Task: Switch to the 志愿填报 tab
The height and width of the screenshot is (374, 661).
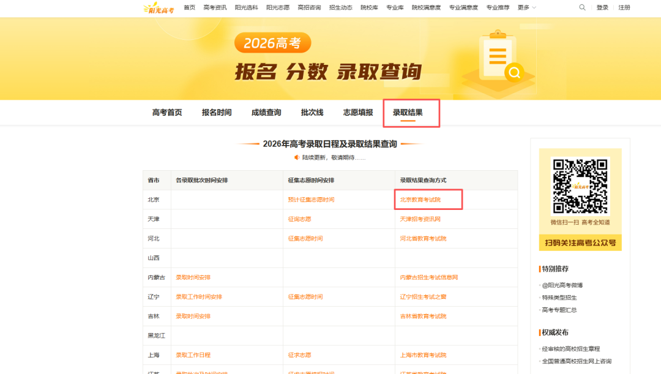Action: pyautogui.click(x=358, y=113)
